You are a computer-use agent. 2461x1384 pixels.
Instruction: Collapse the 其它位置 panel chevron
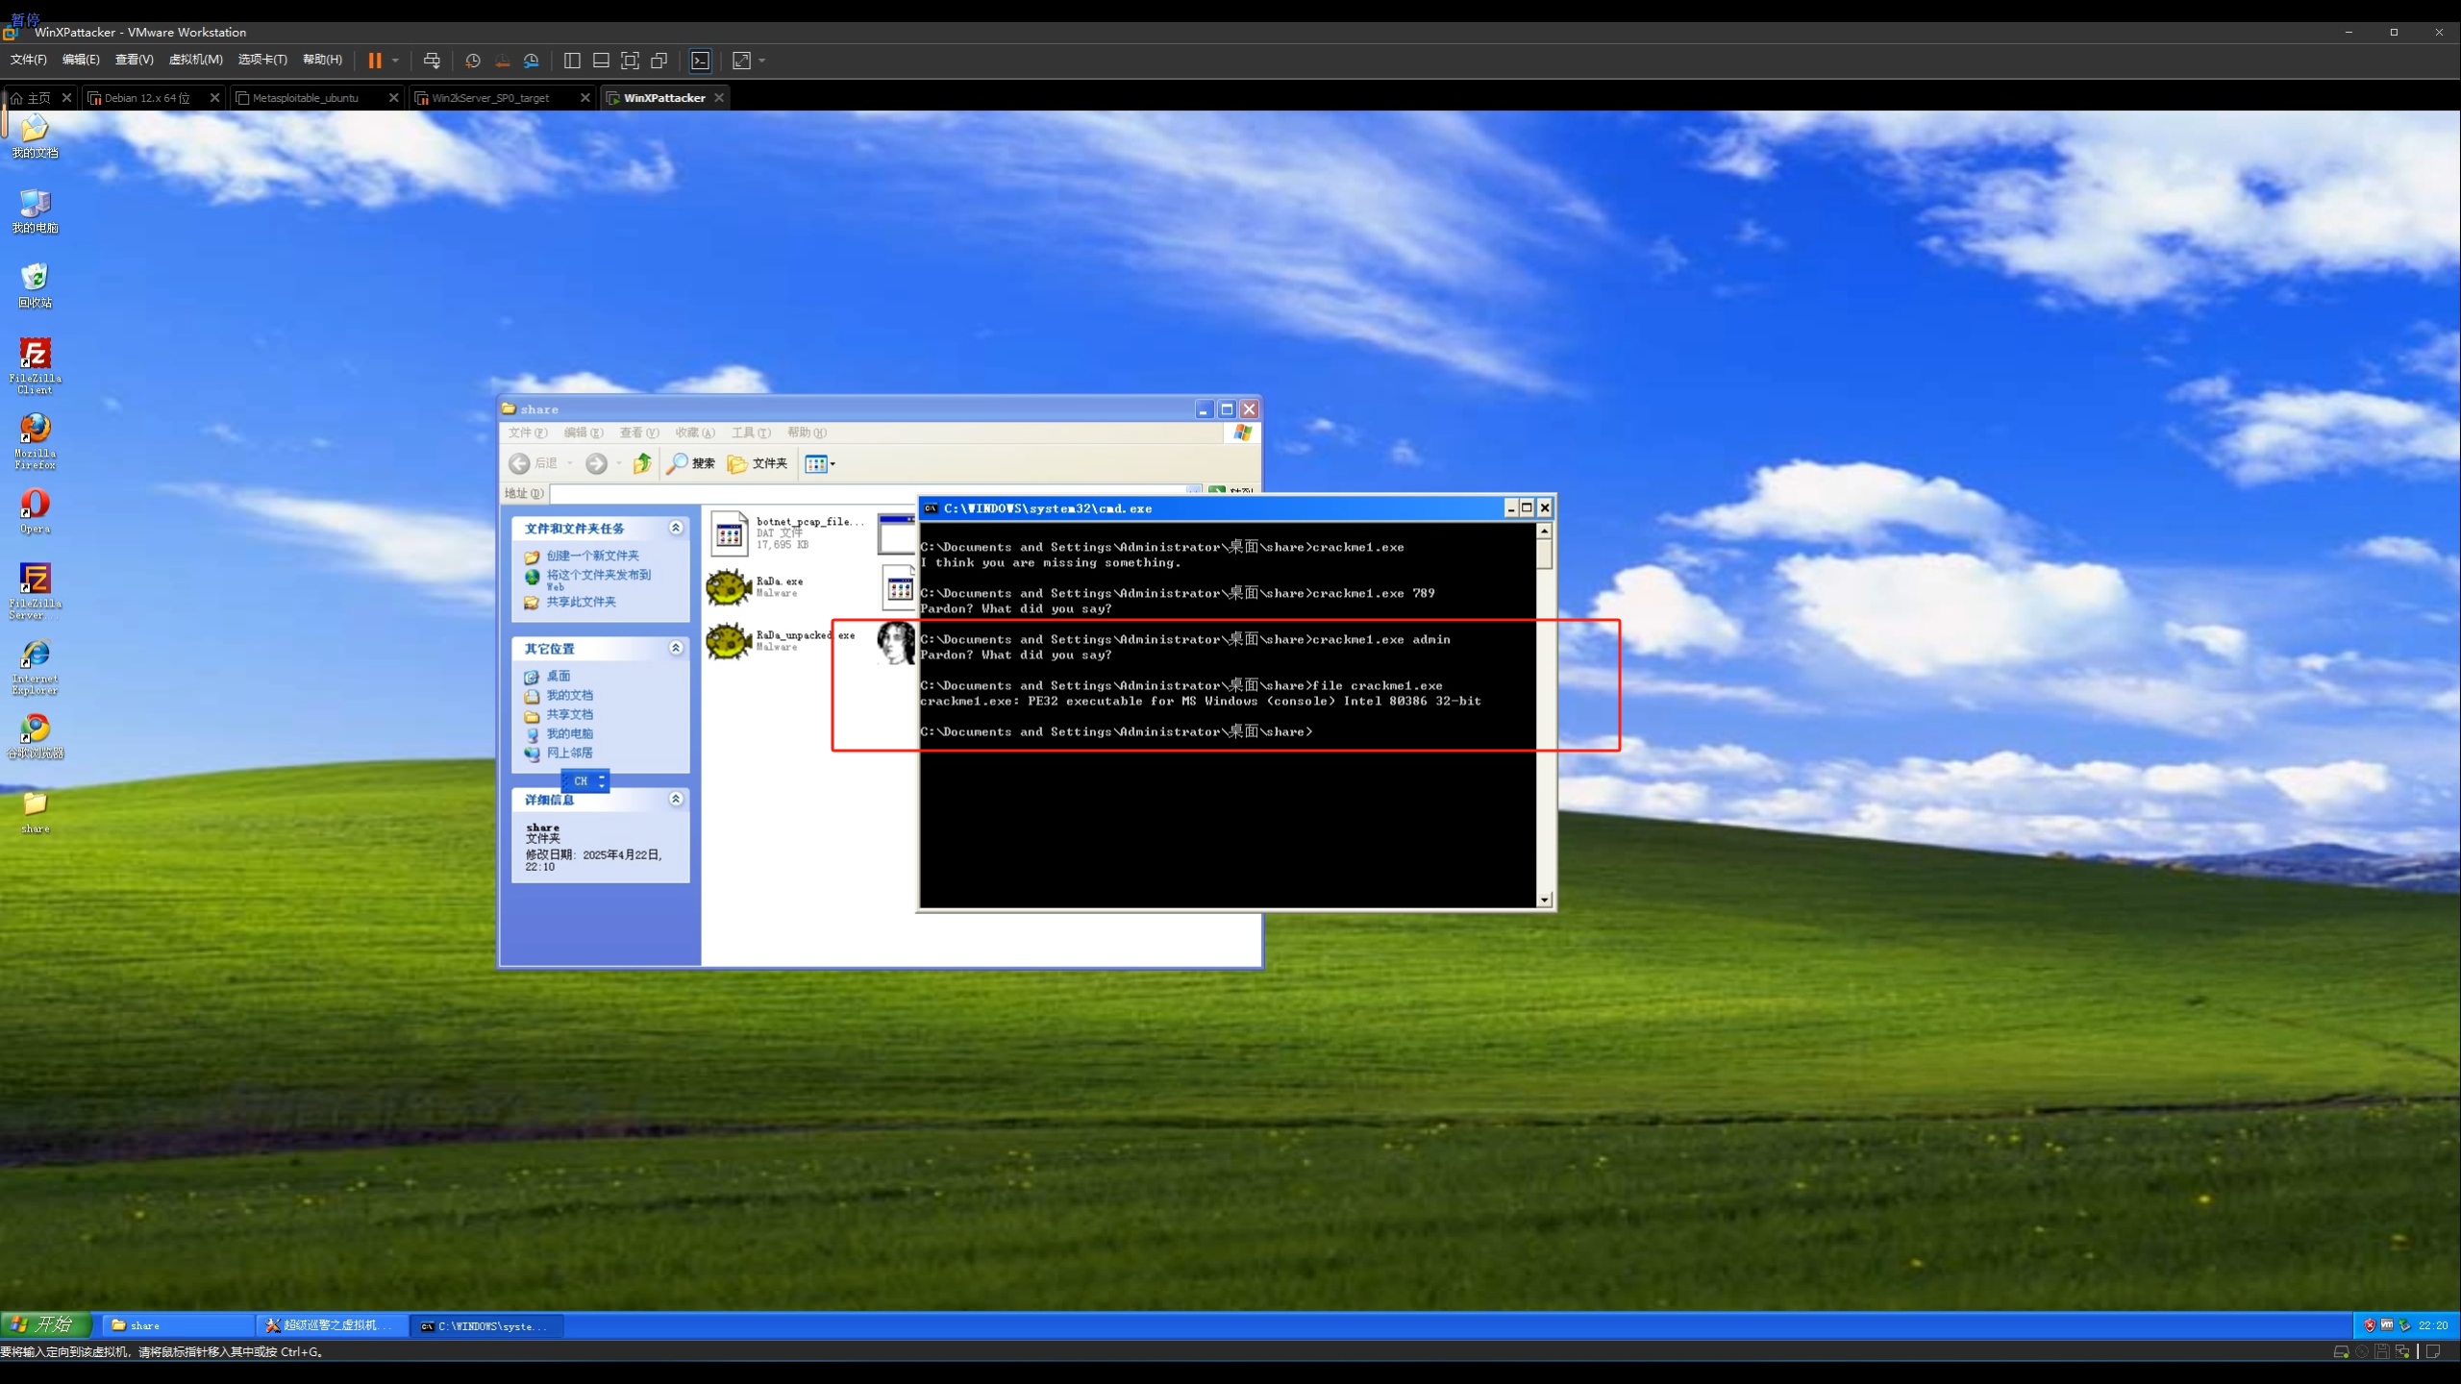676,649
